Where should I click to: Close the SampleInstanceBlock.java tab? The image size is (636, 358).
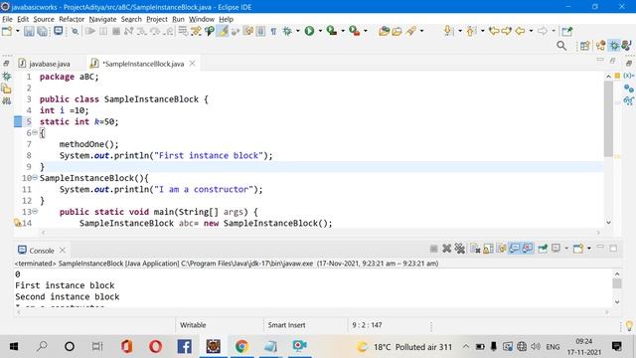point(192,64)
